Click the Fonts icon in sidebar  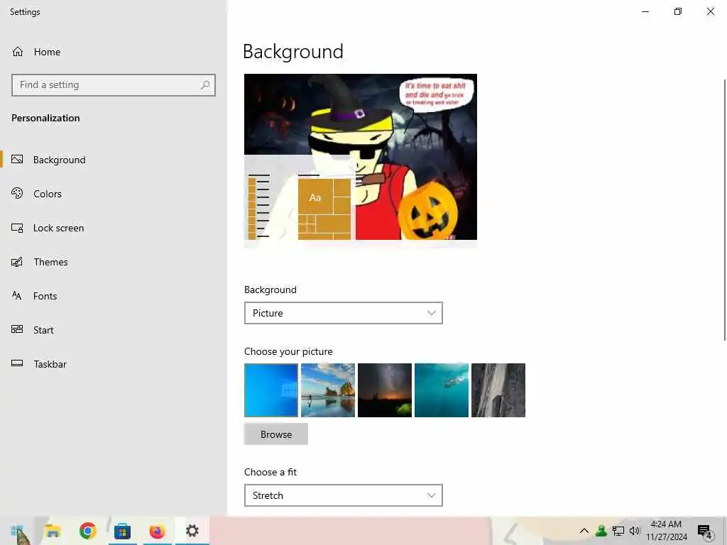click(17, 296)
